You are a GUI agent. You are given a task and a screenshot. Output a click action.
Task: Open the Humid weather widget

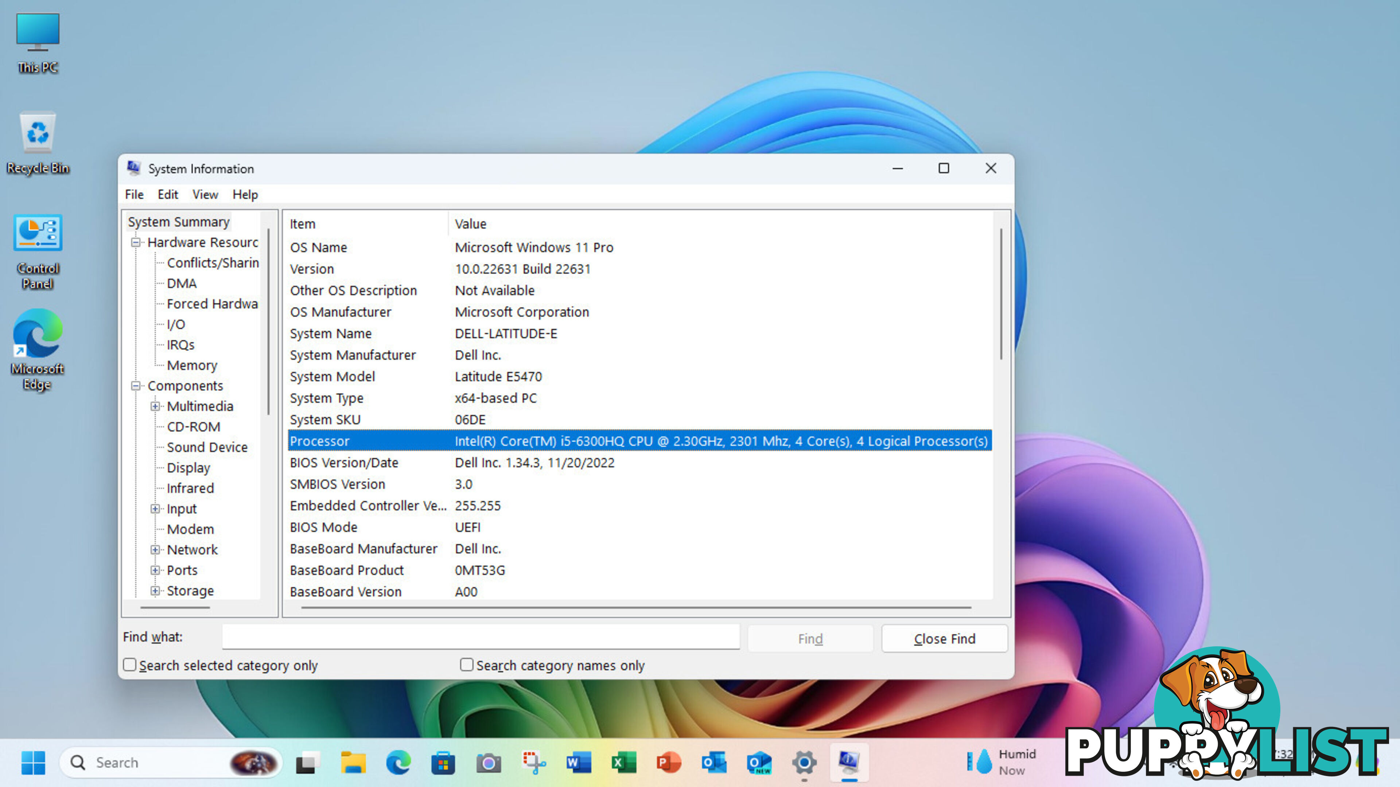pyautogui.click(x=1001, y=762)
